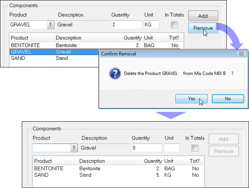Click the upper Description field showing Gravel

click(x=83, y=24)
